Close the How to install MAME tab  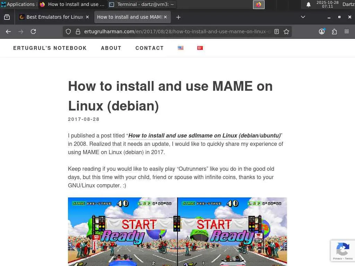[165, 17]
